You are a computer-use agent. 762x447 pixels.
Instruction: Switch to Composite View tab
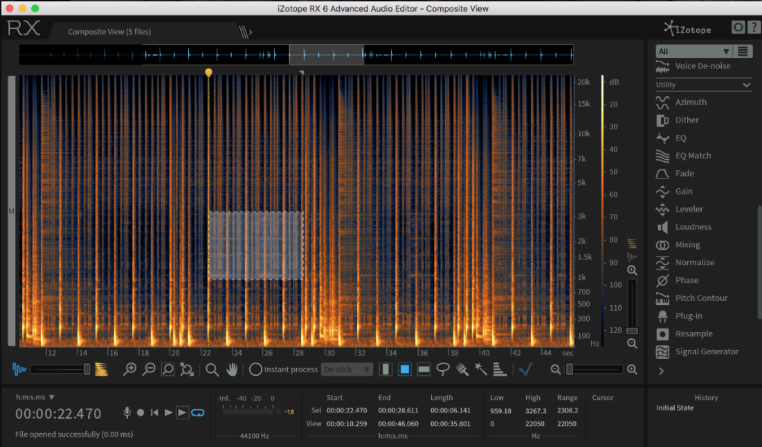tap(109, 32)
